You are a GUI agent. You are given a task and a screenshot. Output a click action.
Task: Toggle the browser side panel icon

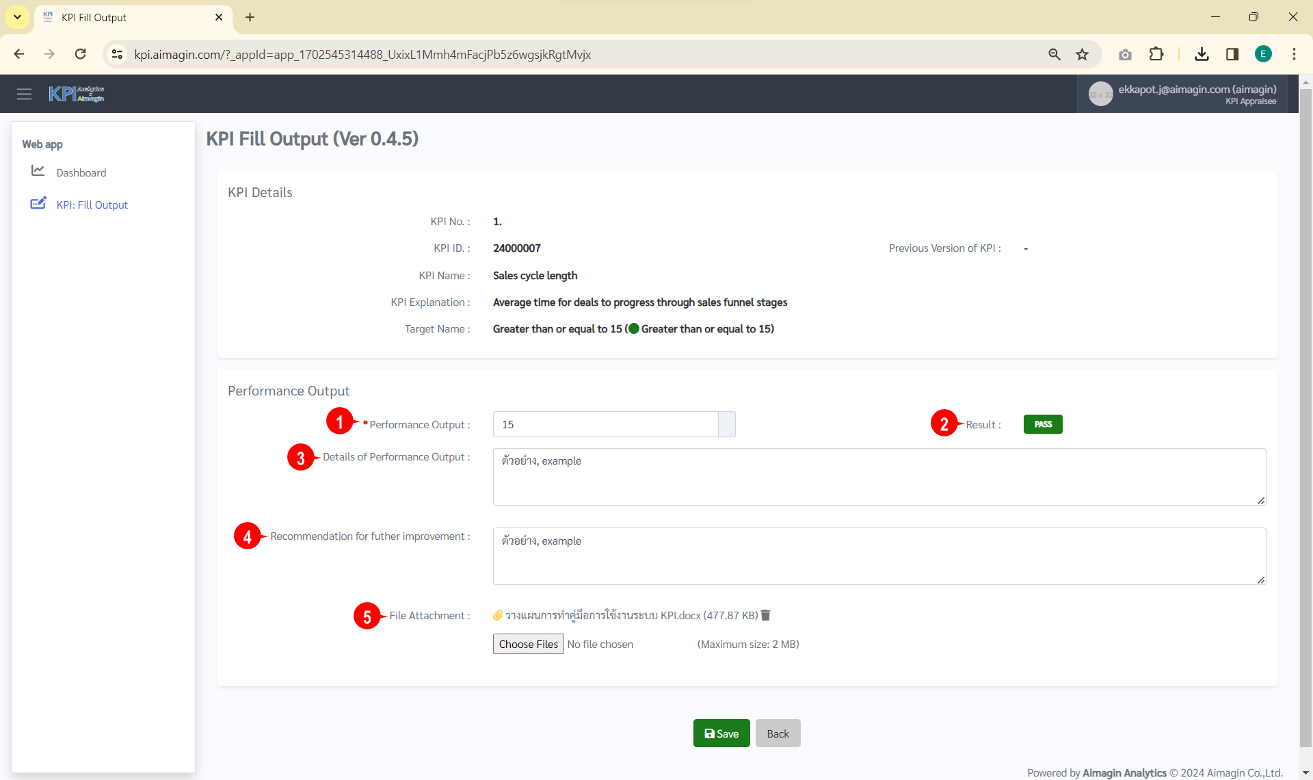pyautogui.click(x=1232, y=54)
